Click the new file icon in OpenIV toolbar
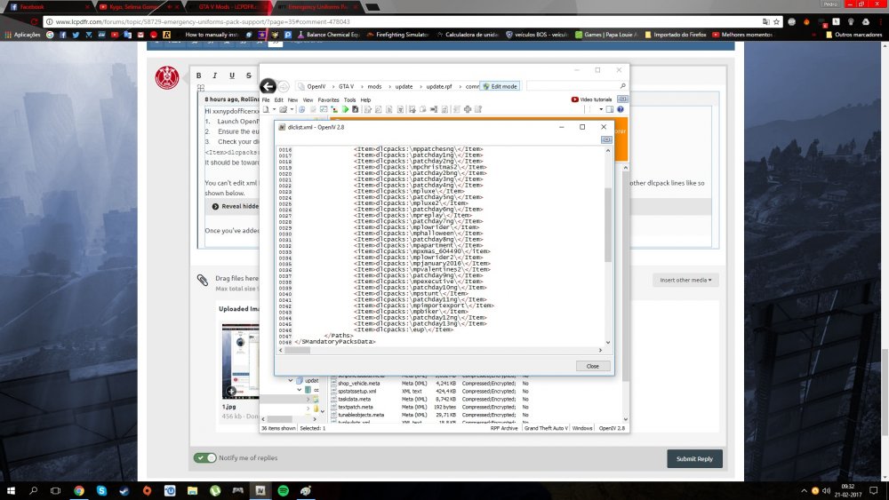Viewport: 889px width, 500px height. (x=266, y=109)
